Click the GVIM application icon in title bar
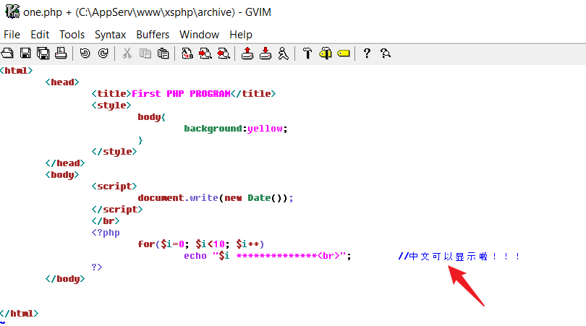 point(12,12)
